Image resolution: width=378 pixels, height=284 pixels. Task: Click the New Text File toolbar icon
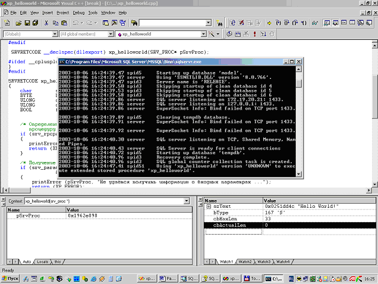point(7,23)
